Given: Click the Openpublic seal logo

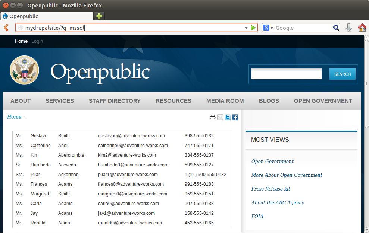Looking at the screenshot, I should tap(24, 70).
